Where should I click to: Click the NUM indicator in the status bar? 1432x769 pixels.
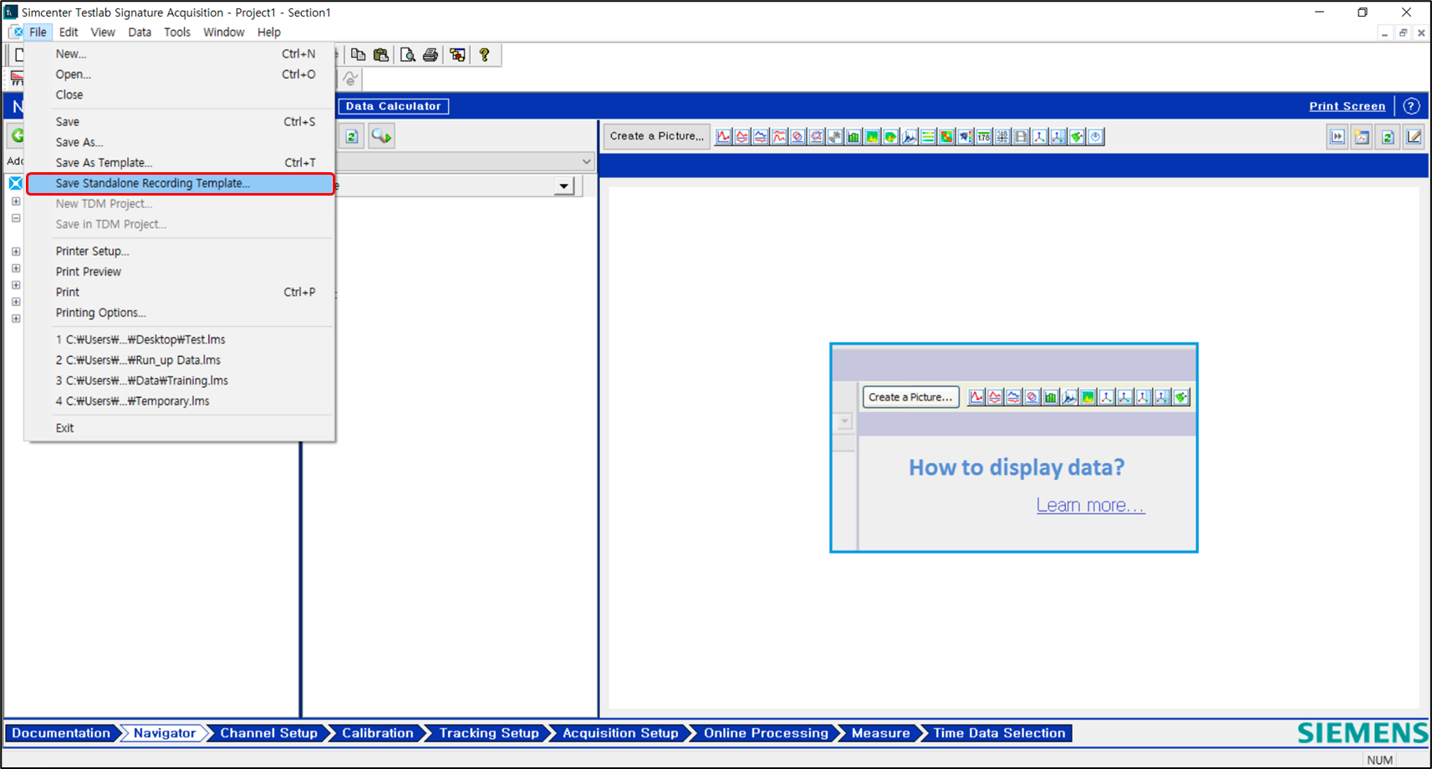point(1380,760)
